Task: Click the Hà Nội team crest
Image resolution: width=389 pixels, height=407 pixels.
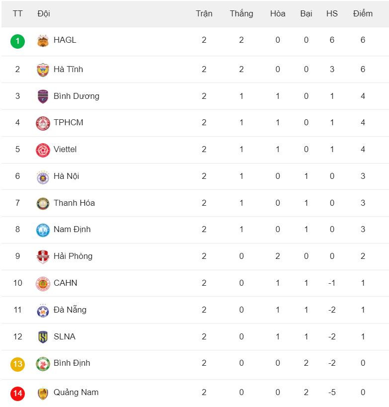Action: (x=43, y=176)
